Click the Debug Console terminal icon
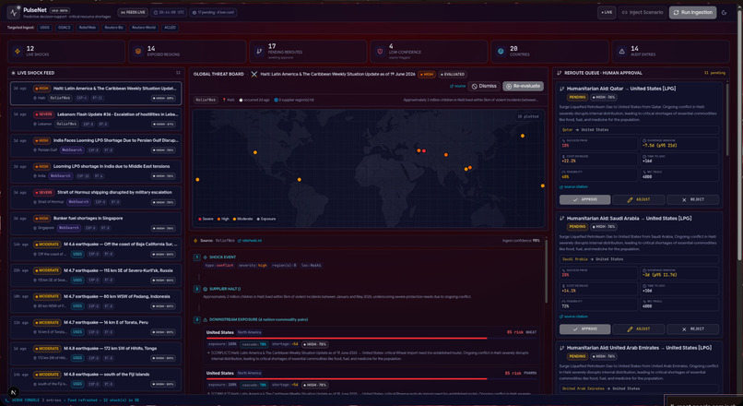 tap(6, 400)
